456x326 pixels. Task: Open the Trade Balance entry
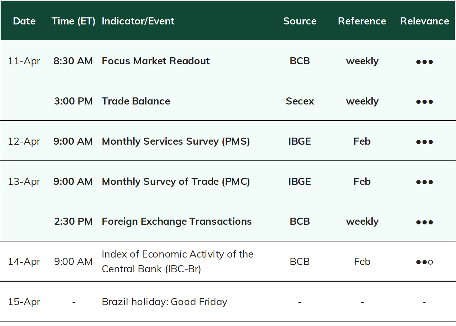tap(136, 101)
